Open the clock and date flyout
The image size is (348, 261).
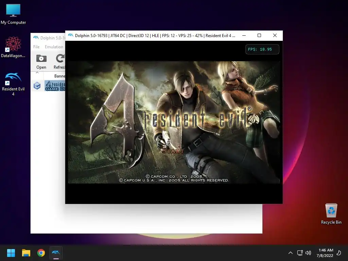[325, 253]
